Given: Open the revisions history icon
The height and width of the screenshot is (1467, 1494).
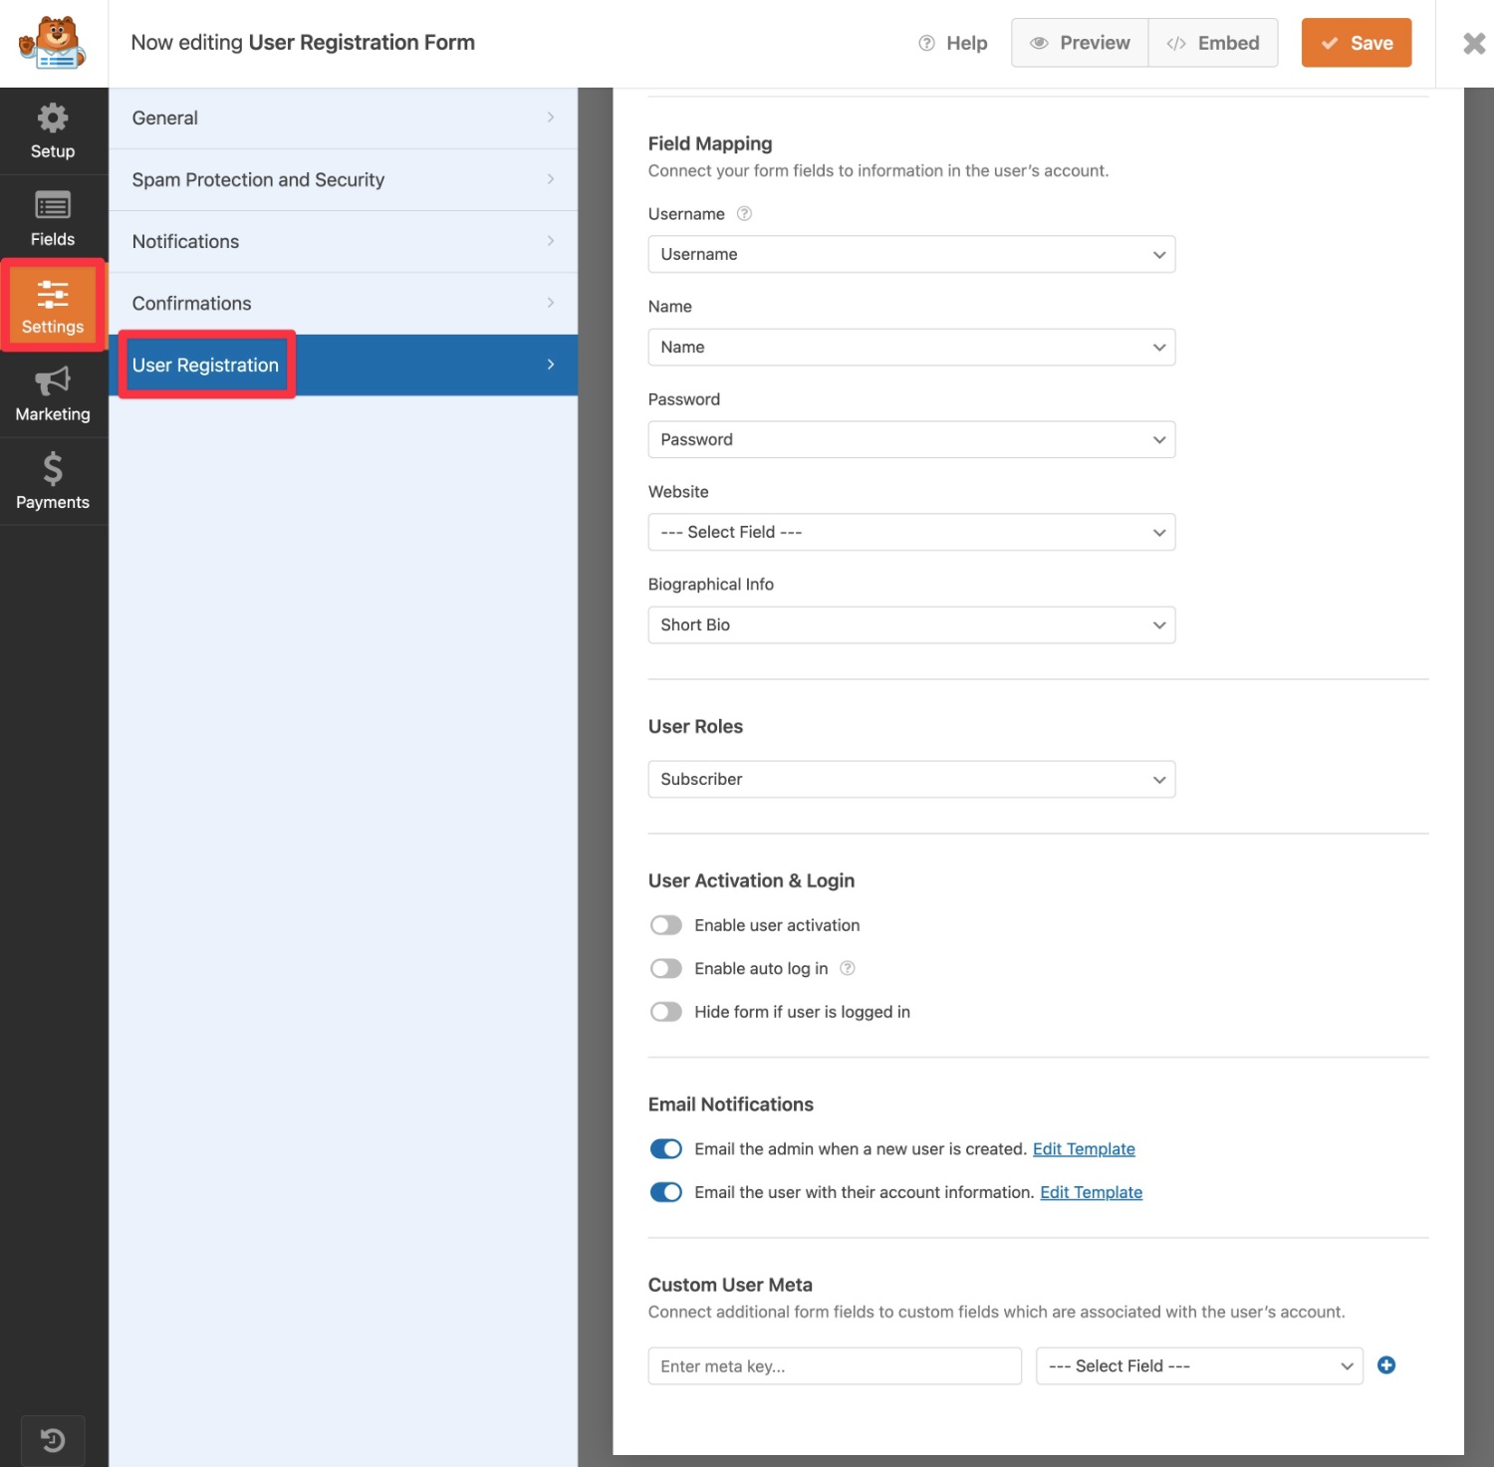Looking at the screenshot, I should pyautogui.click(x=53, y=1439).
